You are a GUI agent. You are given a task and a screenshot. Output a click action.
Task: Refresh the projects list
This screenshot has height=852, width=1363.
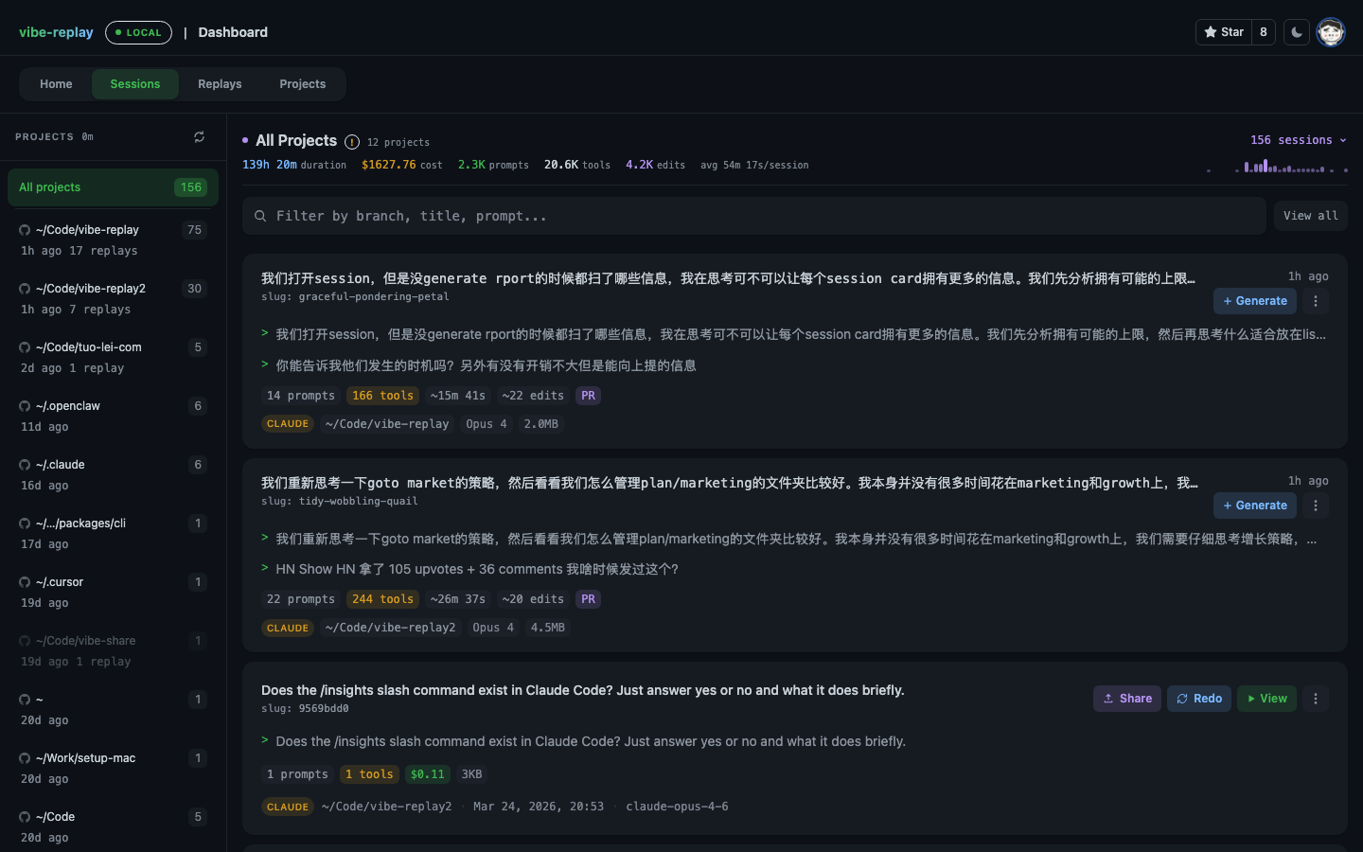coord(199,137)
